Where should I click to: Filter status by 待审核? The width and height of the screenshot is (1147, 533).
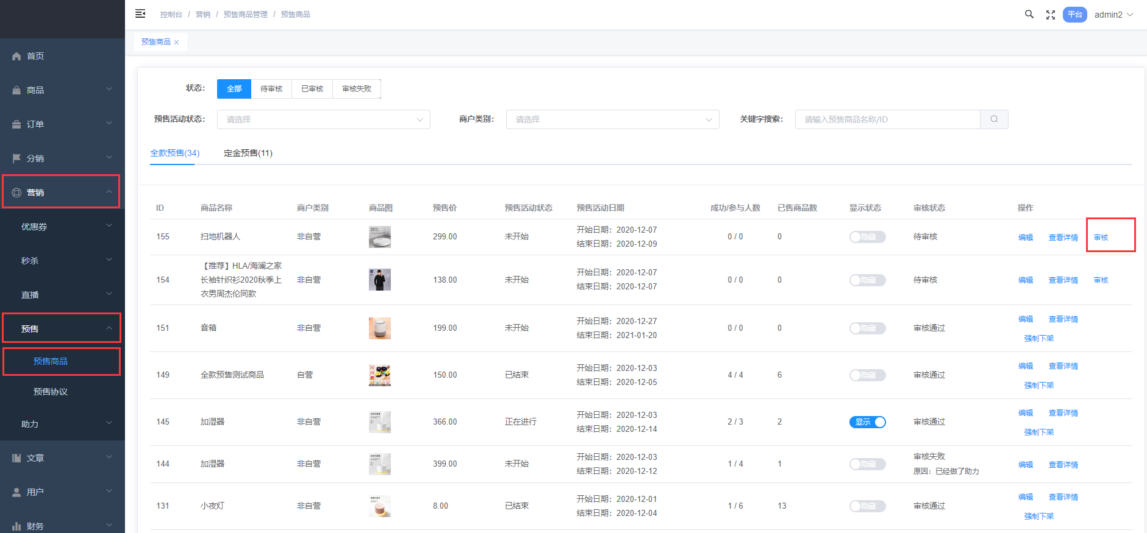pos(271,89)
